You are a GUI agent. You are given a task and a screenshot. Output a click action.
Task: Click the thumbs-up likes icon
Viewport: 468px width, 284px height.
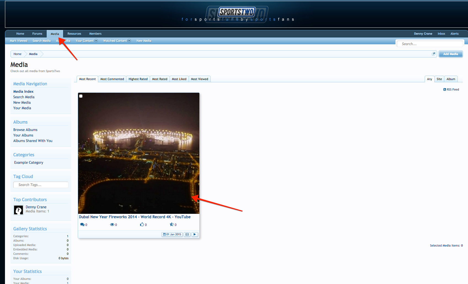pos(142,225)
